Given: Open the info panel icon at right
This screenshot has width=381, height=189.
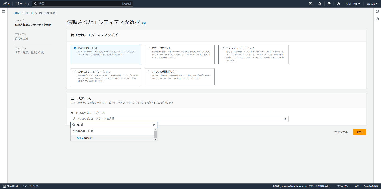Looking at the screenshot, I should (x=377, y=11).
